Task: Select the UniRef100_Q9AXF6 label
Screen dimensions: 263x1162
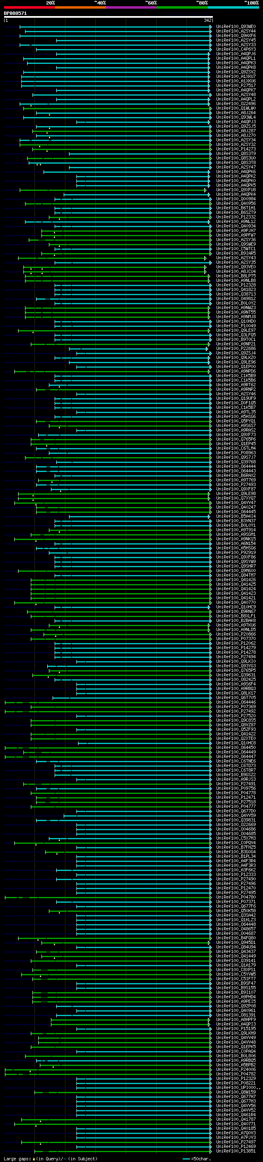Action: (236, 35)
